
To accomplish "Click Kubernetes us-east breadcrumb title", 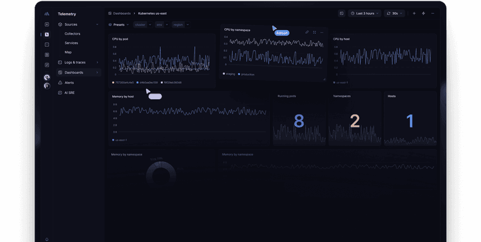I will [153, 13].
